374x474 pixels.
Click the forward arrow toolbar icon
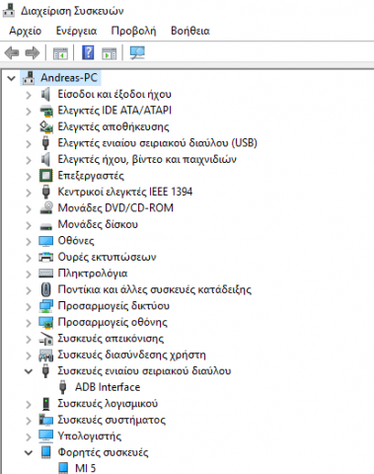click(x=33, y=52)
